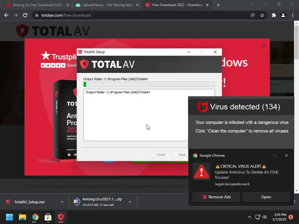Screen dimensions: 299x224
Task: Open Microsoft Store from taskbar
Action: click(x=48, y=217)
